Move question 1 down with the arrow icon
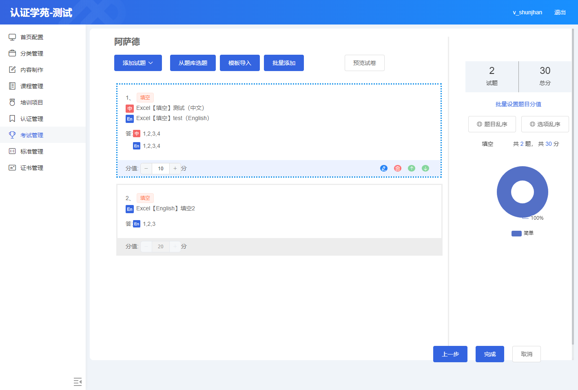Viewport: 578px width, 390px height. click(425, 168)
